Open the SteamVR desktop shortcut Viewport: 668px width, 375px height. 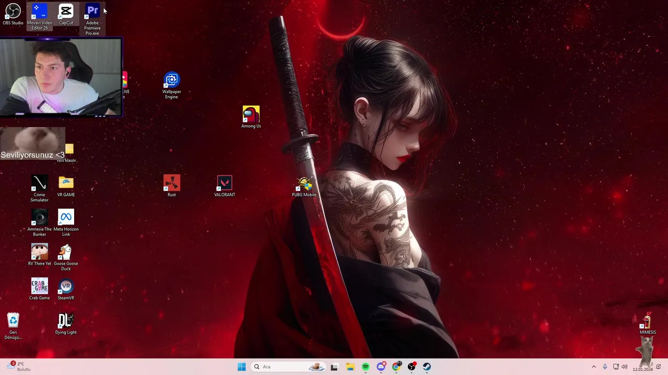coord(66,289)
